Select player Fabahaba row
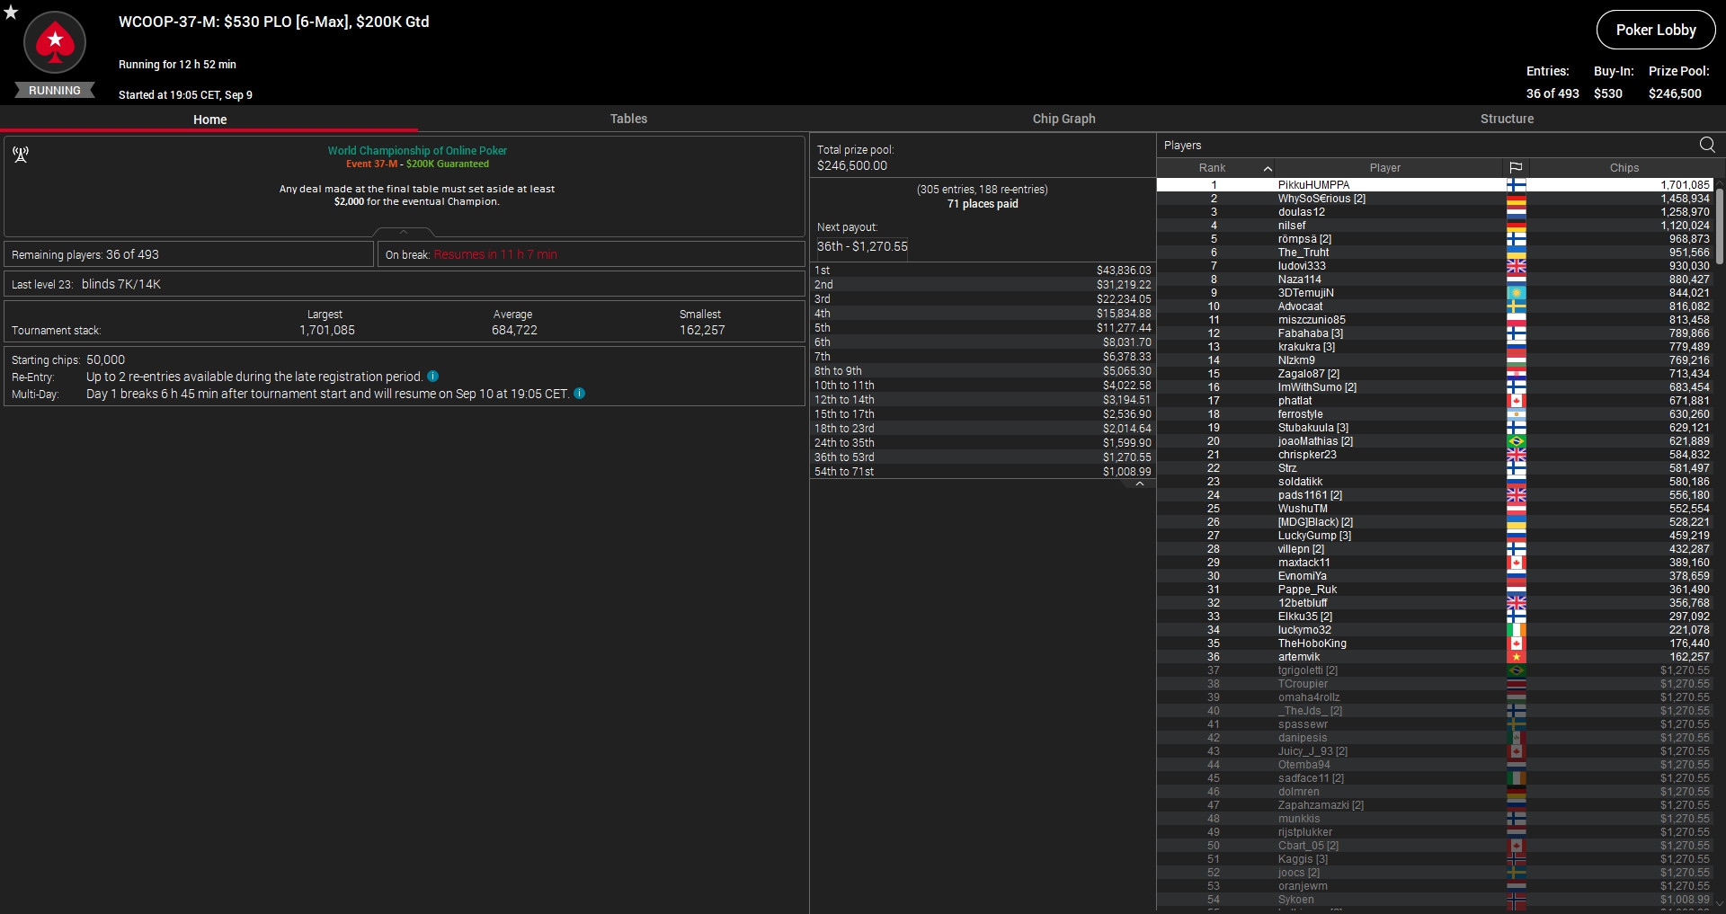1726x914 pixels. 1435,333
